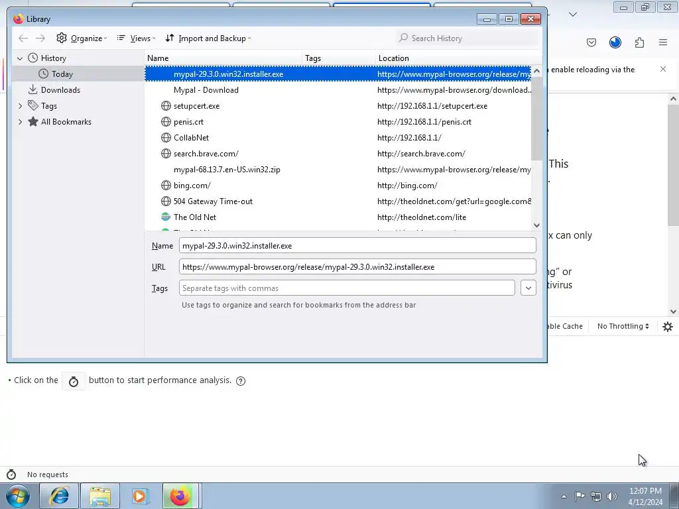Screen dimensions: 679x509
Task: Open the Action Center flag icon
Action: tap(580, 496)
